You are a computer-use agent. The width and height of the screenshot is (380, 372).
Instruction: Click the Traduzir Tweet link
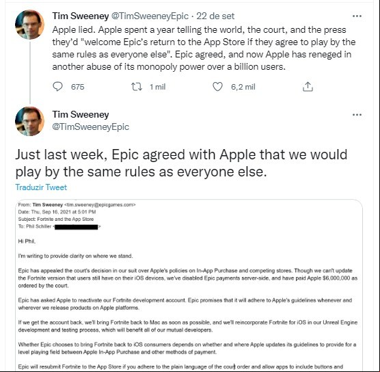point(41,187)
